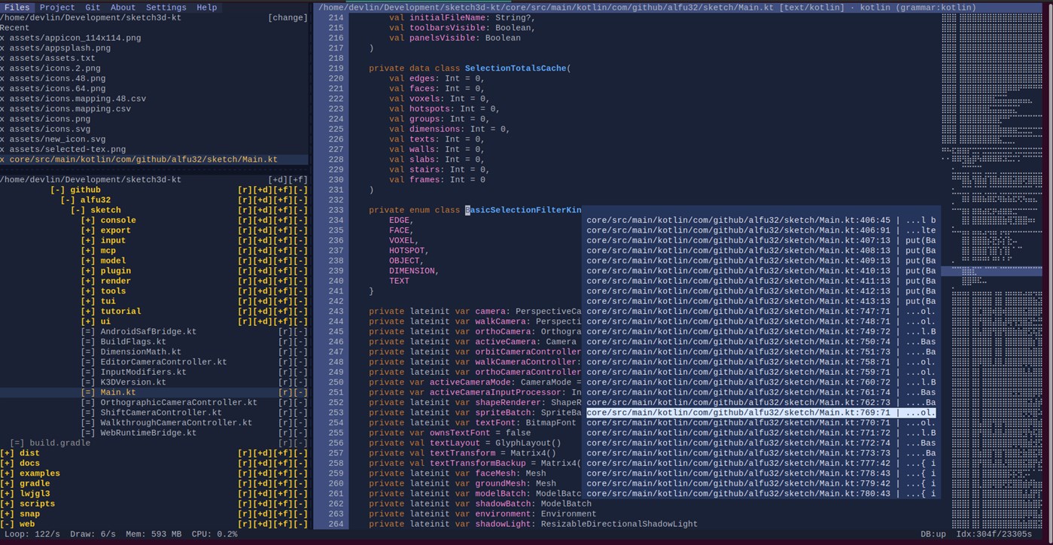Expand the tutorial folder

pyautogui.click(x=88, y=312)
